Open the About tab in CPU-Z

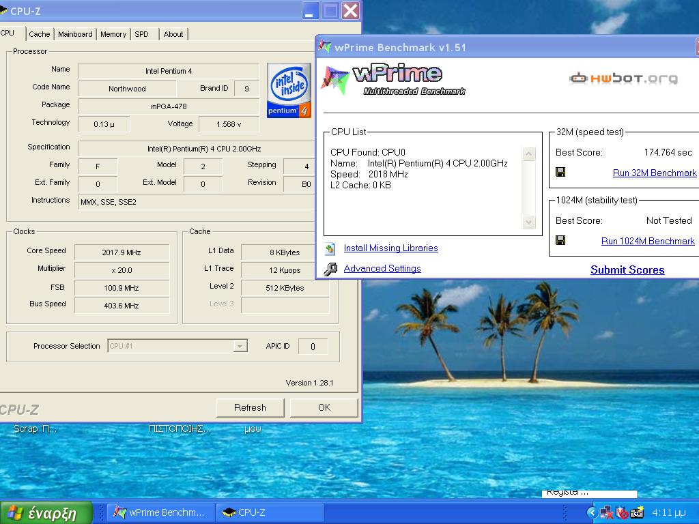coord(173,34)
